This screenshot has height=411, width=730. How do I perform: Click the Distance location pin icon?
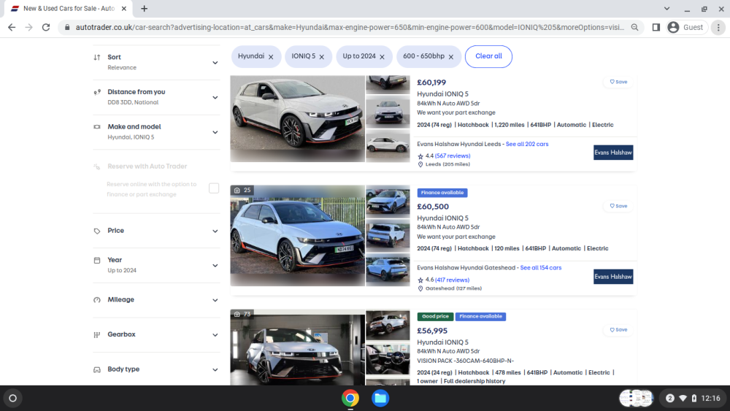pos(97,92)
